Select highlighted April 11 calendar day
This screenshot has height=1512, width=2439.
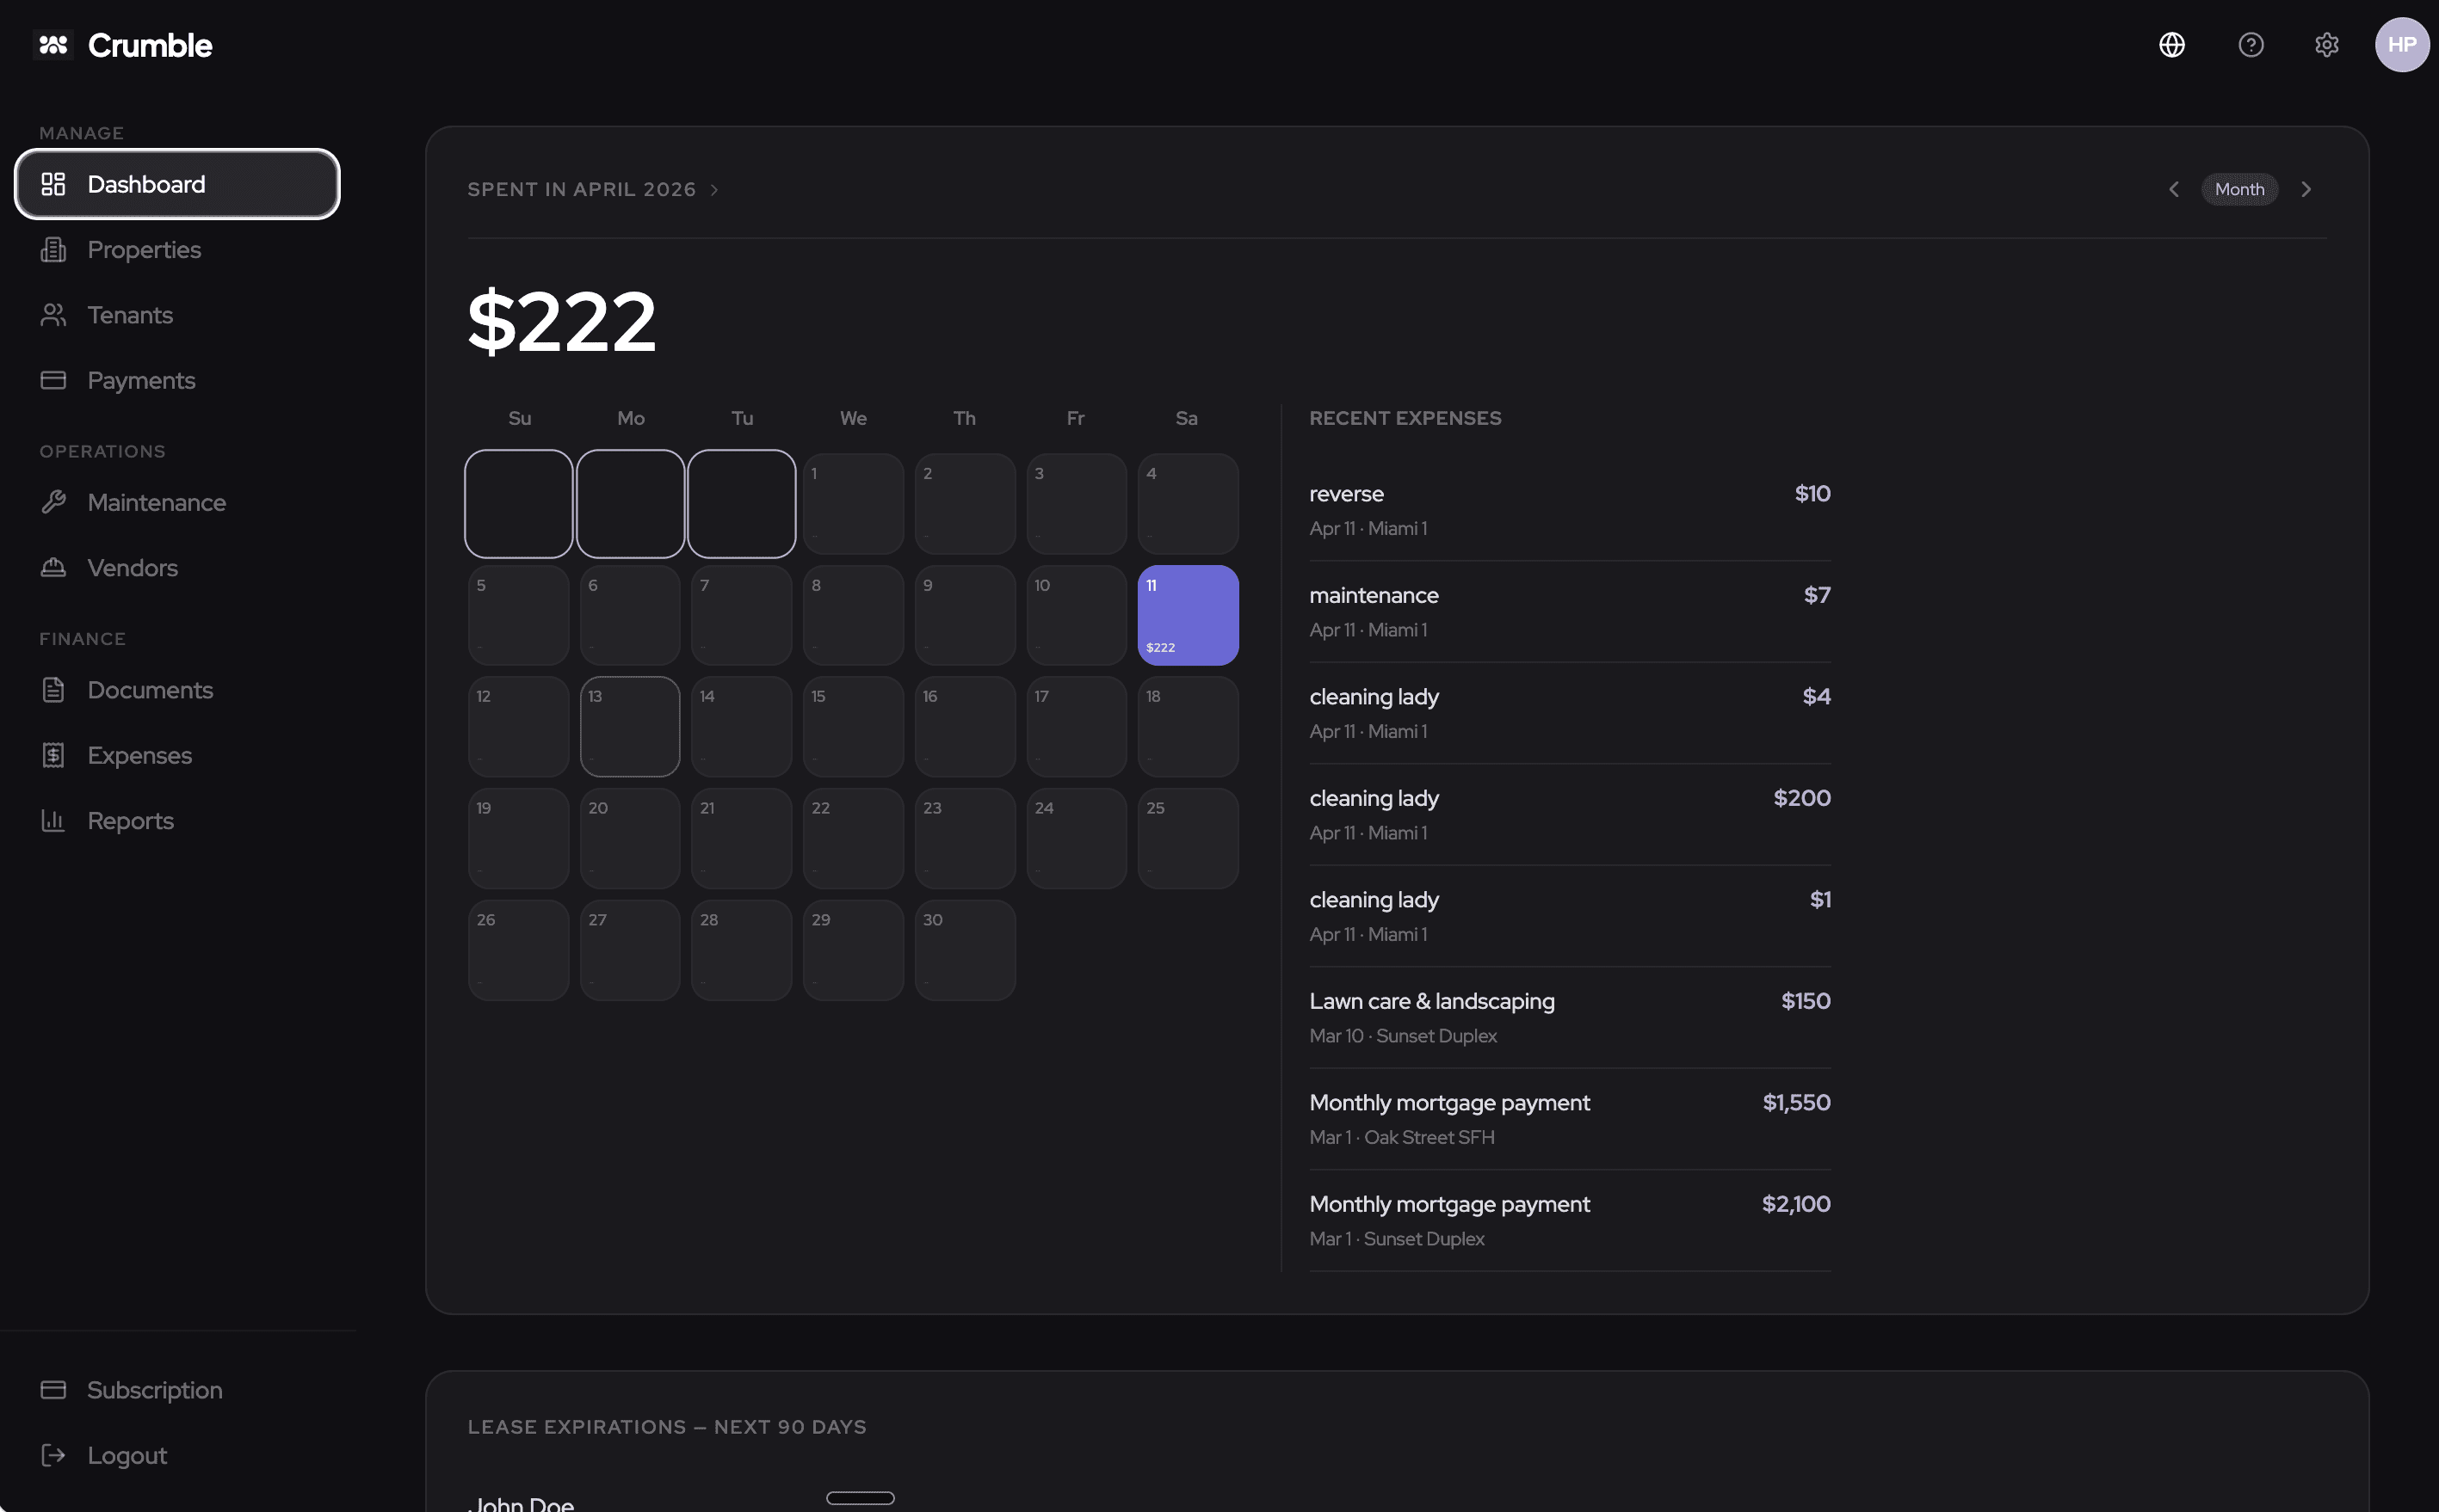pos(1188,615)
